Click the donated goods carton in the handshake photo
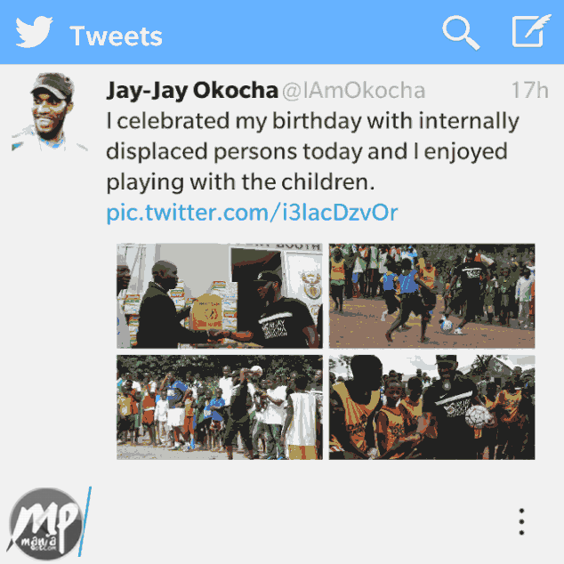Image resolution: width=564 pixels, height=564 pixels. click(x=205, y=312)
